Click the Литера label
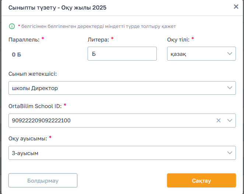The image size is (244, 194). coord(98,40)
